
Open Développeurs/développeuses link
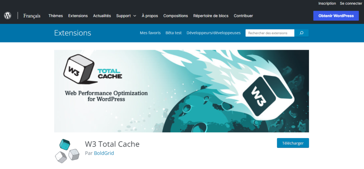pyautogui.click(x=213, y=33)
